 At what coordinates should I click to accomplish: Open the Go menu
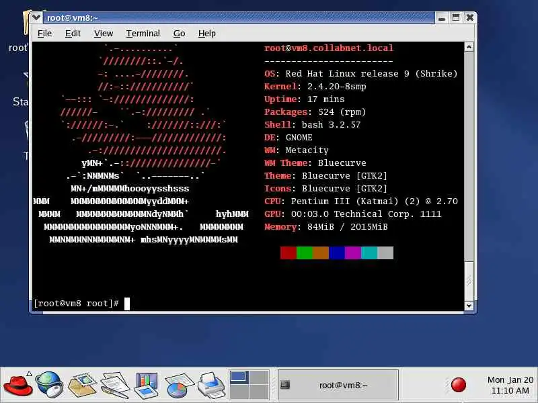(x=179, y=33)
